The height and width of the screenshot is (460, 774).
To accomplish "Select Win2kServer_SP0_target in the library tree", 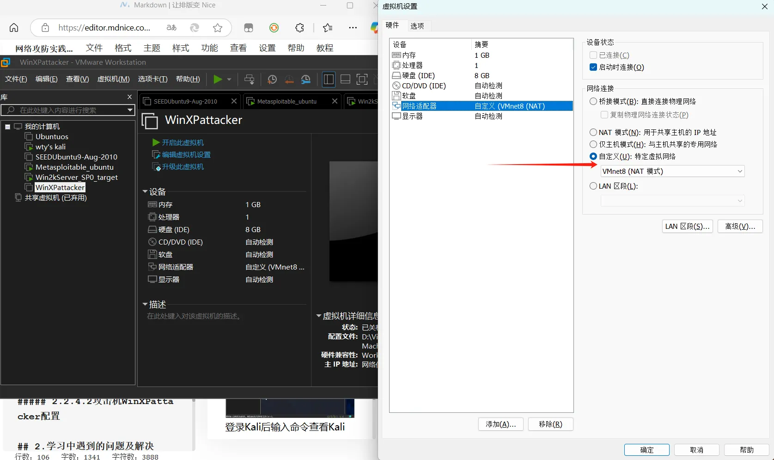I will pos(76,177).
